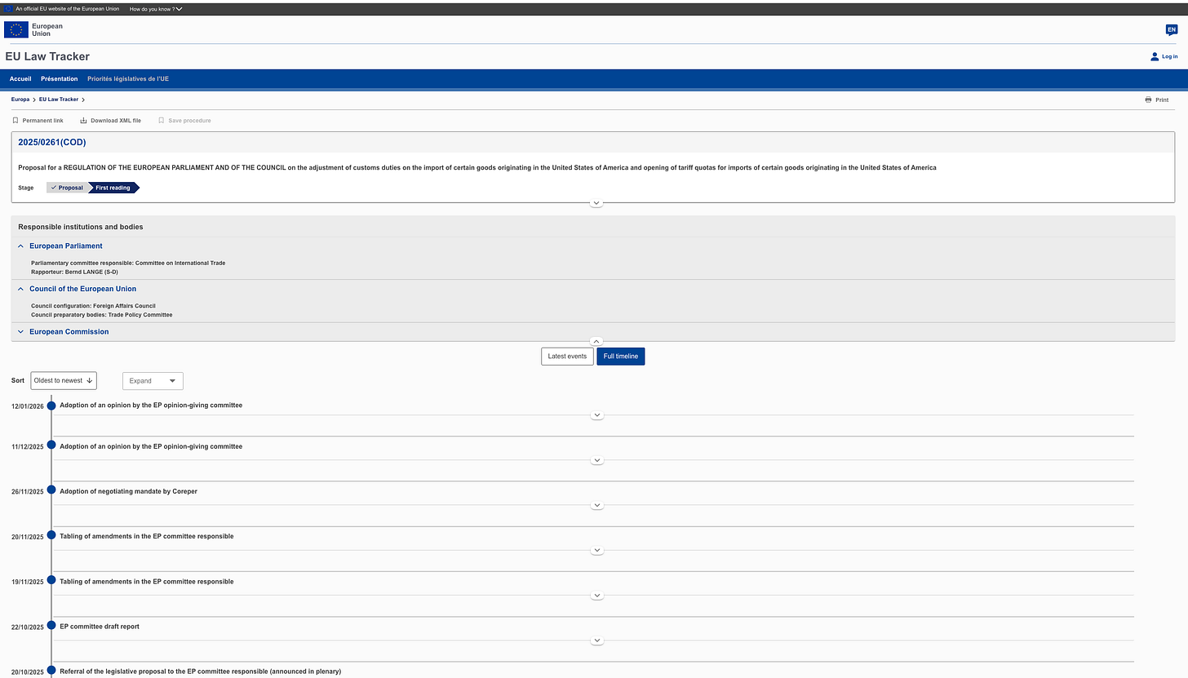
Task: Expand the Coreper negotiating mandate event
Action: pyautogui.click(x=597, y=505)
